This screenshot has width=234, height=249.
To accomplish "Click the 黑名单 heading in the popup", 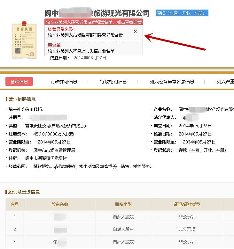I will point(54,45).
